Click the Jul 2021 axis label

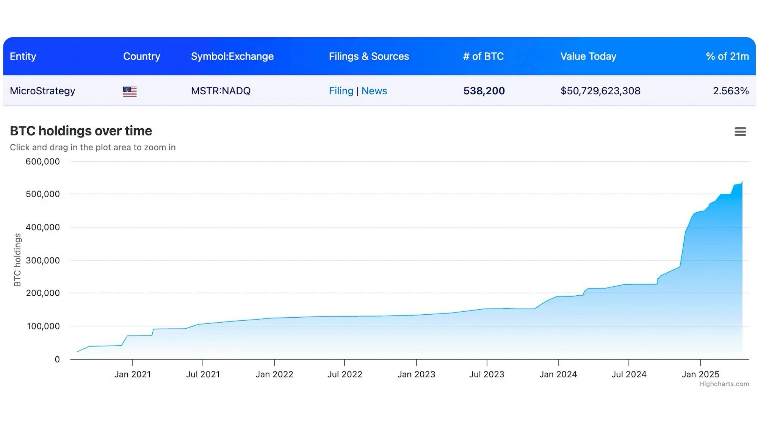point(203,375)
